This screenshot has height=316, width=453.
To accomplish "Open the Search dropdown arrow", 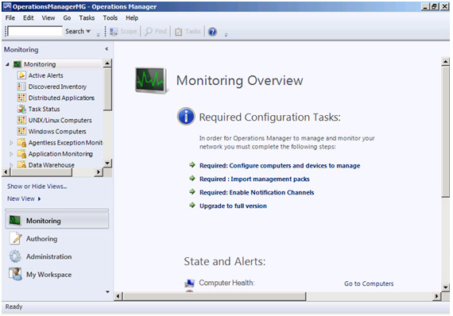I will [x=88, y=31].
